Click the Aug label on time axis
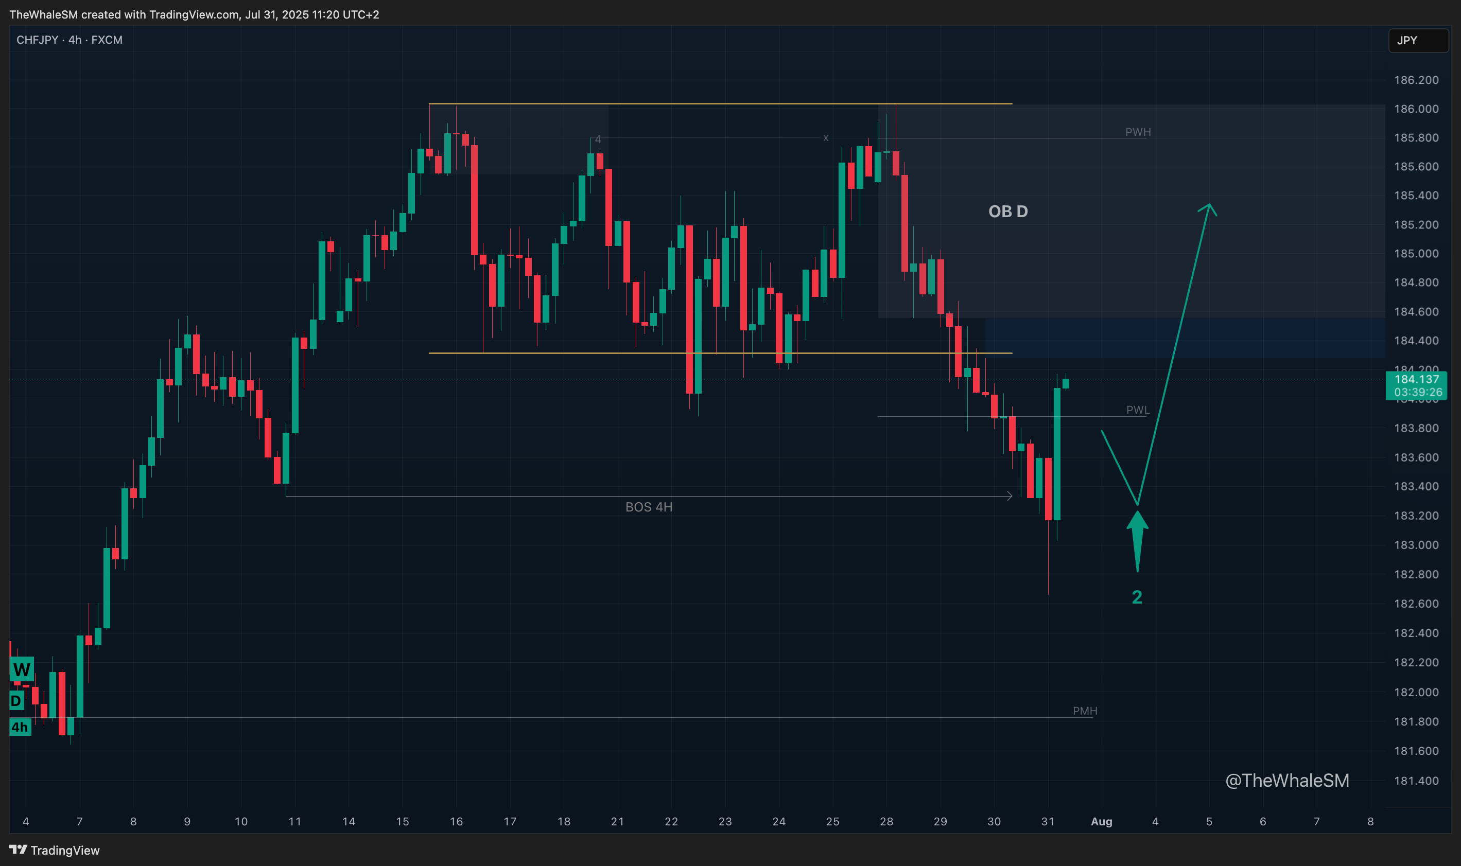 [1102, 821]
